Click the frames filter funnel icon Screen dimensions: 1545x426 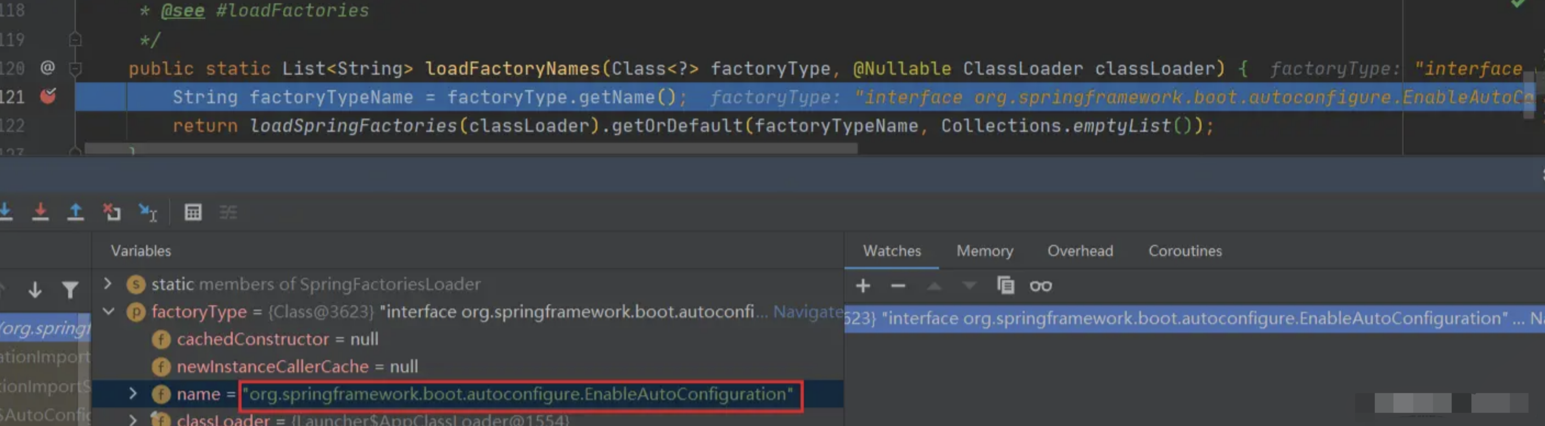(70, 290)
